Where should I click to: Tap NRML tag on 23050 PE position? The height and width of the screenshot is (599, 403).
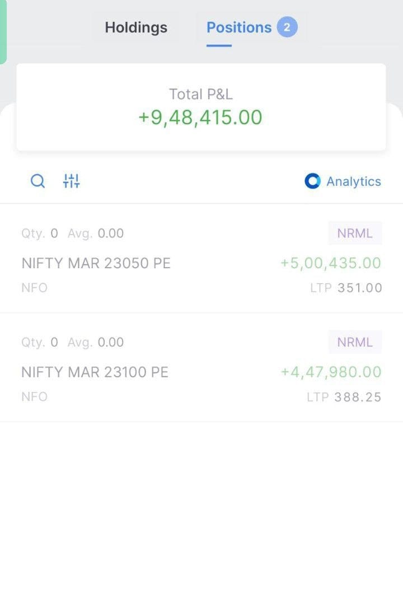[355, 233]
